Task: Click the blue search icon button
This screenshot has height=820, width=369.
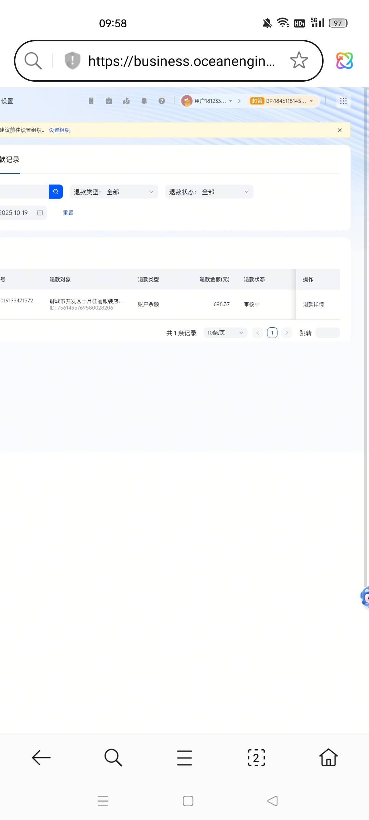Action: [56, 192]
